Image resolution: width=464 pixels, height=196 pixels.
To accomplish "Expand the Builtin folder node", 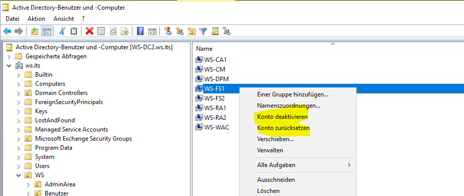I will 19,75.
